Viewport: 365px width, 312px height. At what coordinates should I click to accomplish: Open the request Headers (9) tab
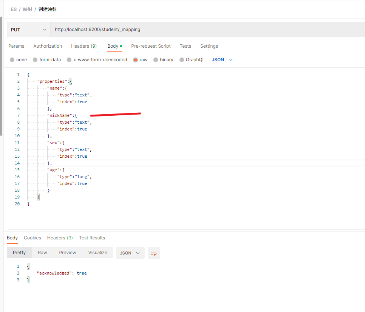pyautogui.click(x=84, y=46)
